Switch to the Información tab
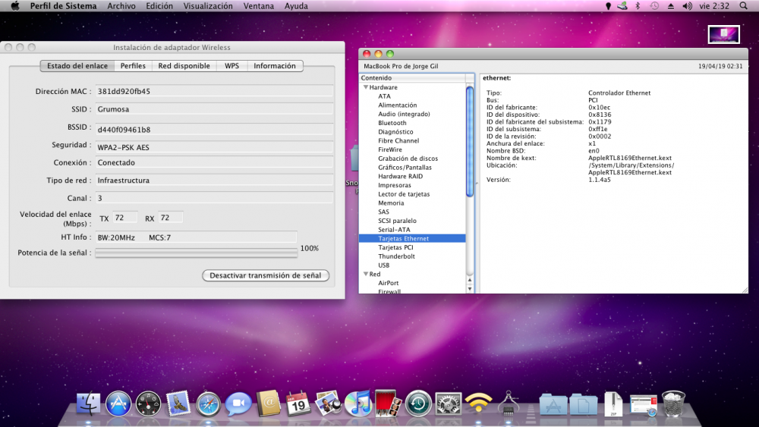Image resolution: width=759 pixels, height=427 pixels. point(275,66)
